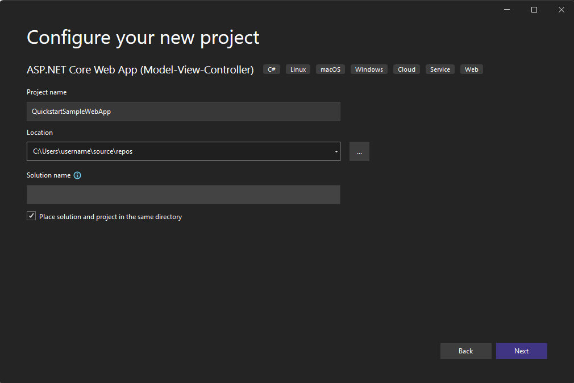Open the Location dropdown
This screenshot has height=383, width=574.
click(335, 151)
